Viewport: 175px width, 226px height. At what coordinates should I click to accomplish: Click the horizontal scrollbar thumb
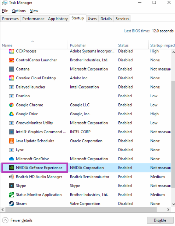click(81, 209)
